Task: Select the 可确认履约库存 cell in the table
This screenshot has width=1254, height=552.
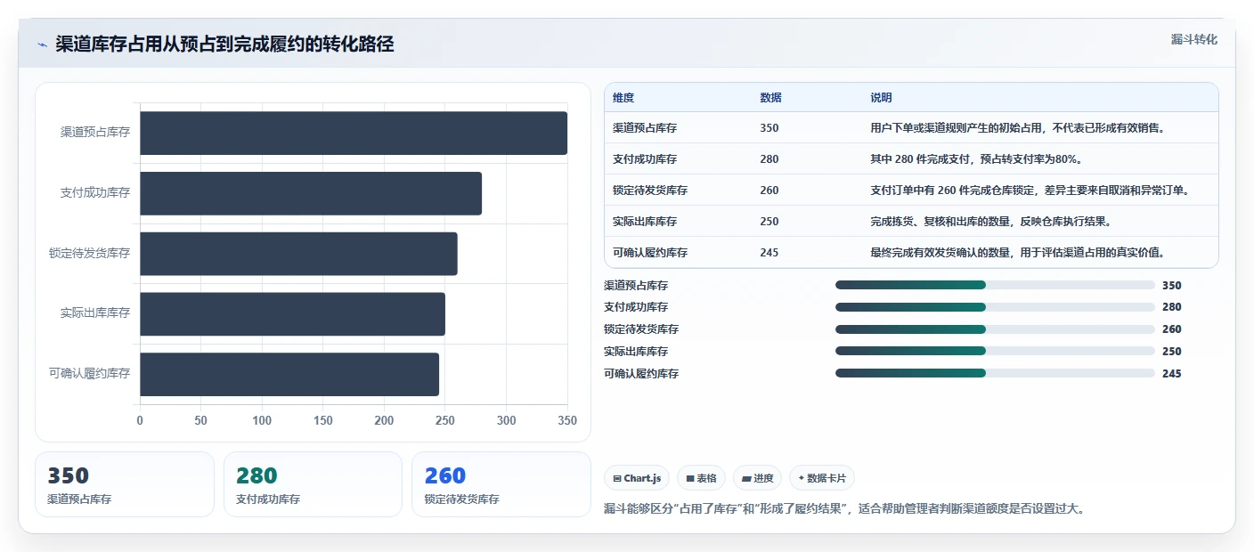Action: click(x=650, y=253)
